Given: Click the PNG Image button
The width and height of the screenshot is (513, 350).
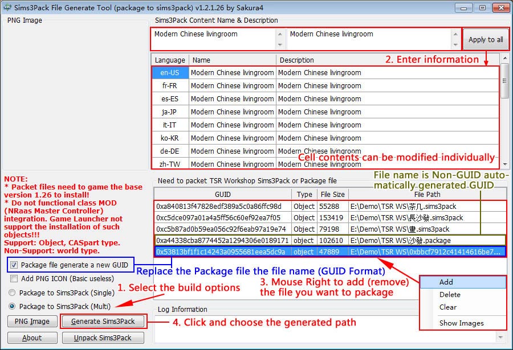Looking at the screenshot, I should [32, 322].
